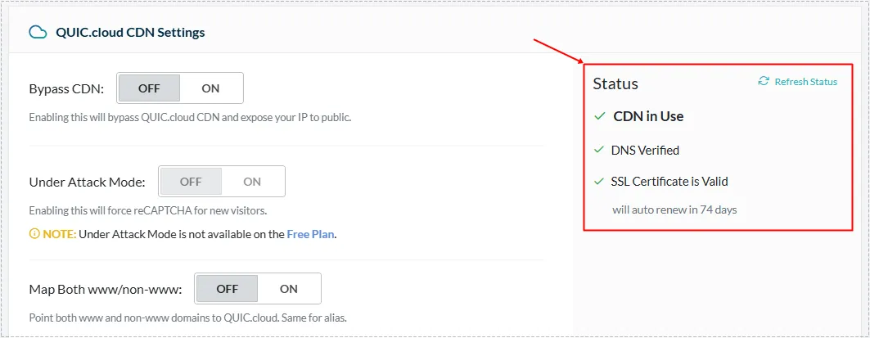This screenshot has height=338, width=870.
Task: Click the DNS Verified status text
Action: pos(645,151)
